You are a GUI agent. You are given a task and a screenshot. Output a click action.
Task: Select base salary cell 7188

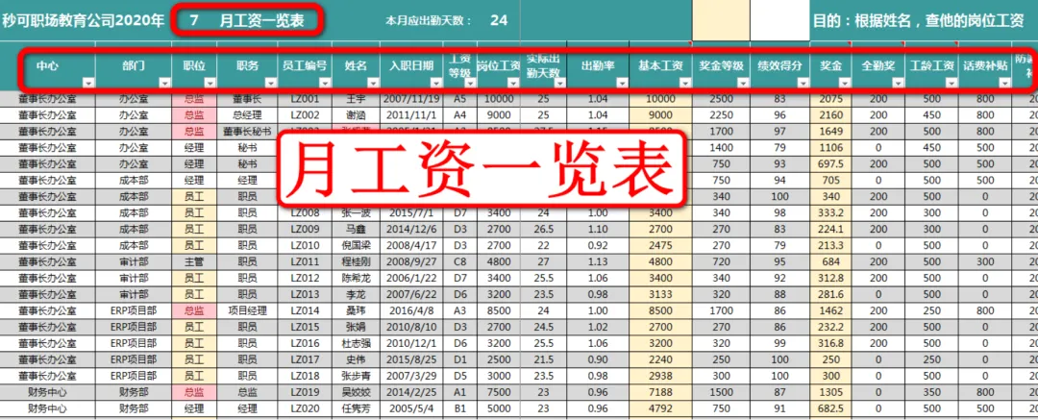click(x=660, y=391)
